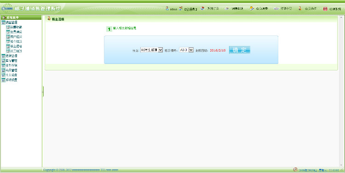Screen dimensions: 345x173
Task: Open 销售收银 via its toolbar icon
Action: pyautogui.click(x=227, y=9)
